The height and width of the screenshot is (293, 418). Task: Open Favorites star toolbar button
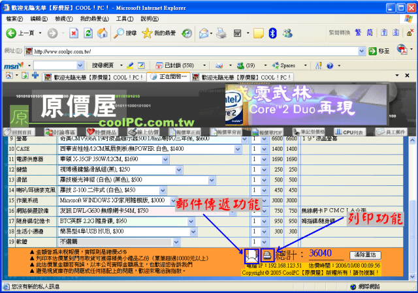pos(159,33)
